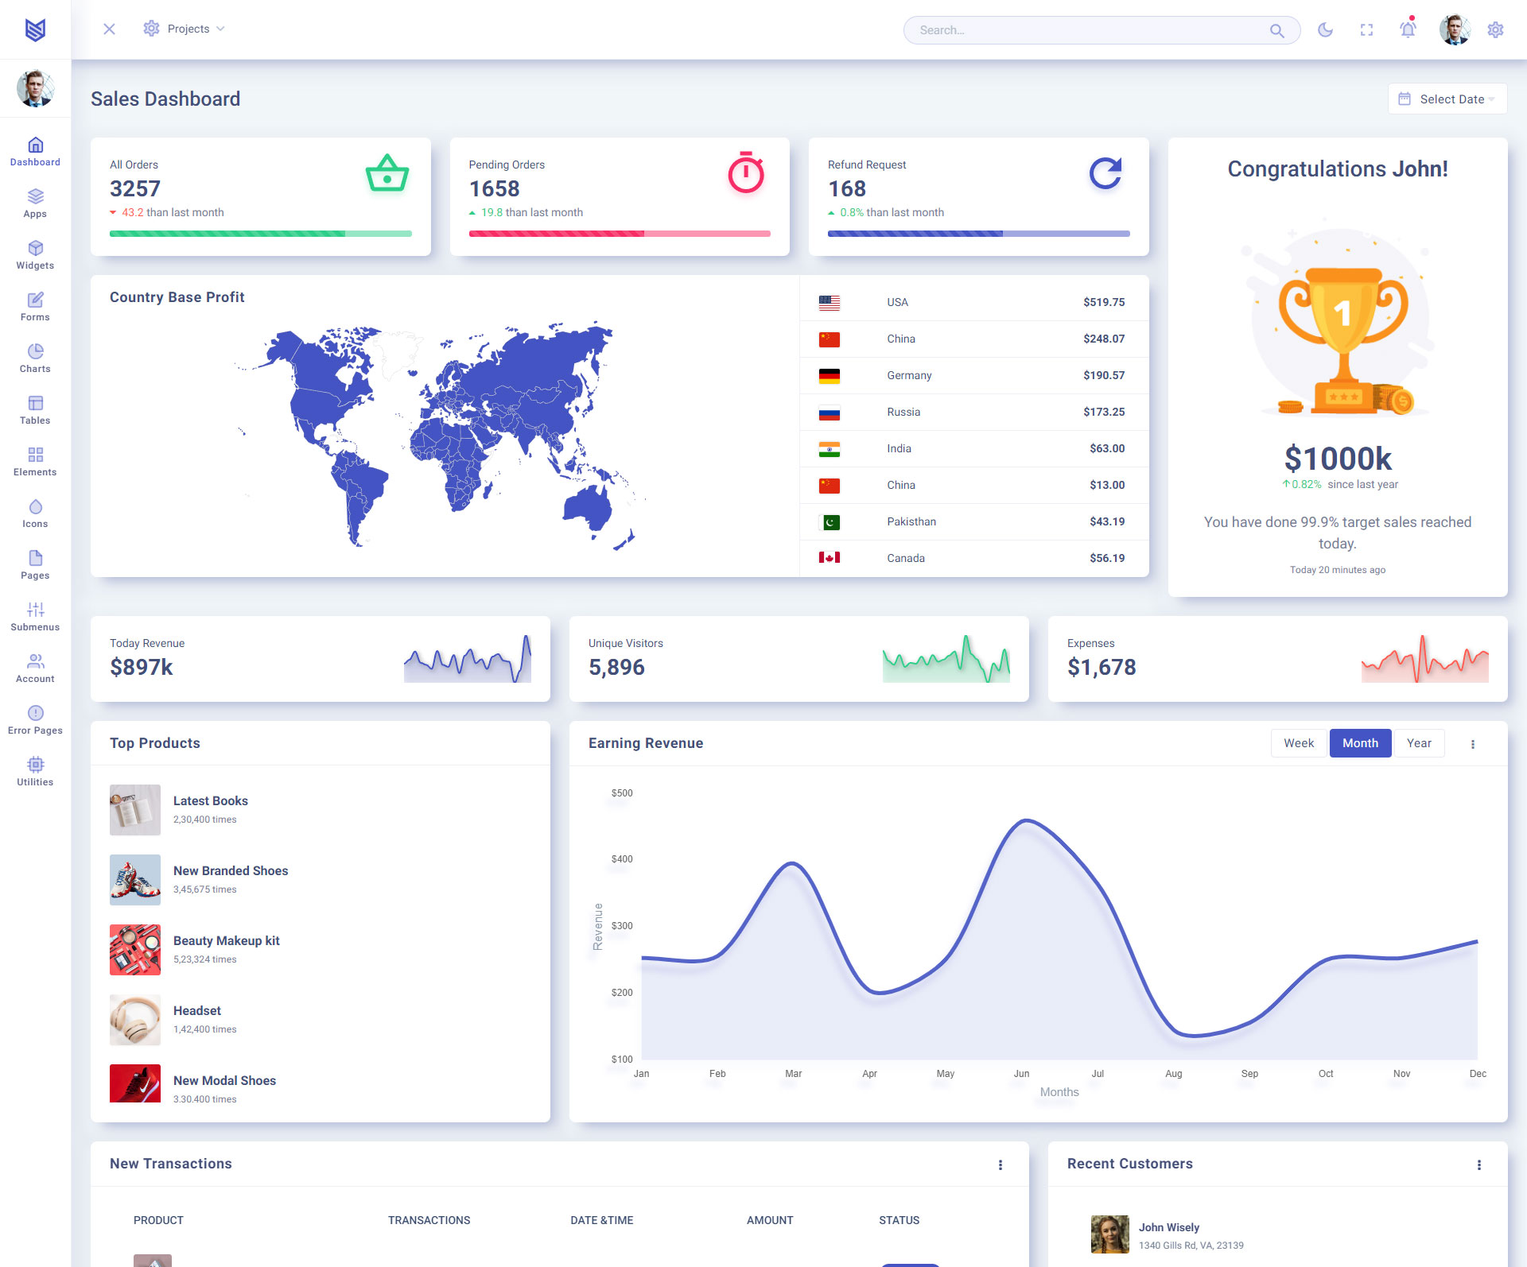Open the Utilities sidebar icon
The image size is (1527, 1267).
(x=35, y=765)
